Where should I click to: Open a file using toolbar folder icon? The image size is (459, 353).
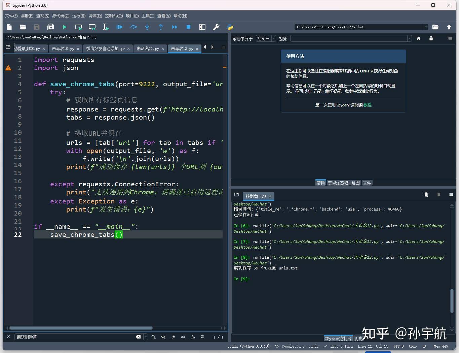click(x=23, y=27)
